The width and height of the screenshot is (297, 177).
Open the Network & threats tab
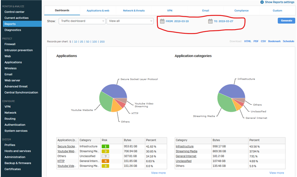134,11
